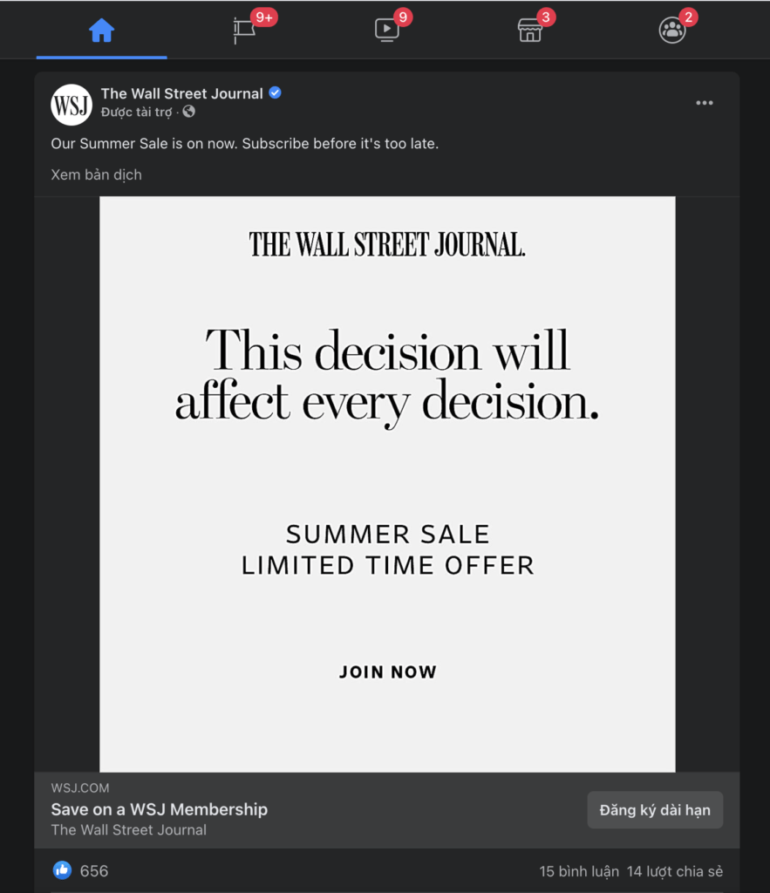This screenshot has height=893, width=770.
Task: Open the Pages flag icon
Action: [x=244, y=31]
